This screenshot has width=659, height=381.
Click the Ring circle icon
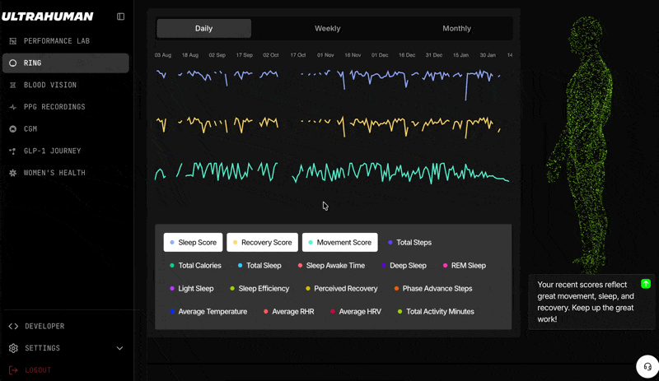coord(13,63)
